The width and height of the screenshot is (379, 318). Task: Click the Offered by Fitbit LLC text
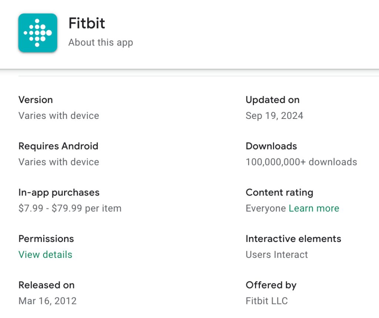(x=266, y=301)
